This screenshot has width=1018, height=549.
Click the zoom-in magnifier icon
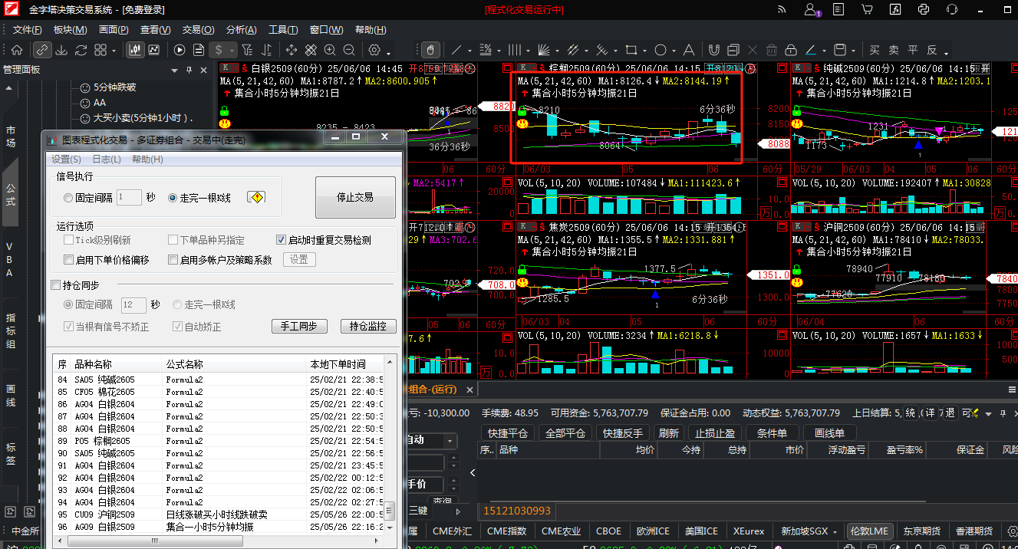pyautogui.click(x=330, y=50)
